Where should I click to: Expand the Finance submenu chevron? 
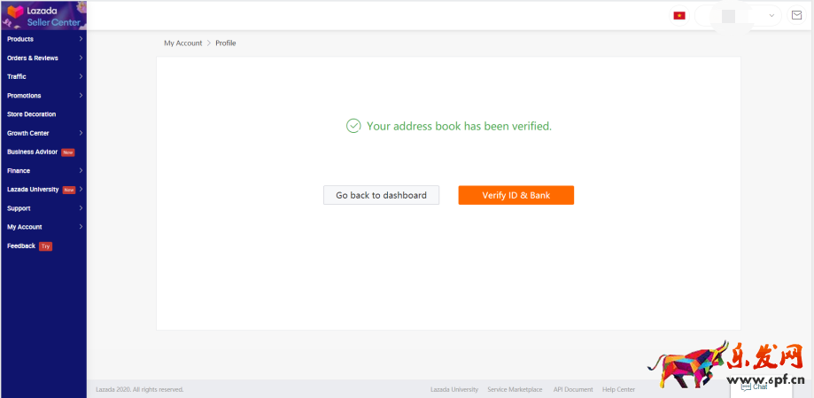coord(81,170)
